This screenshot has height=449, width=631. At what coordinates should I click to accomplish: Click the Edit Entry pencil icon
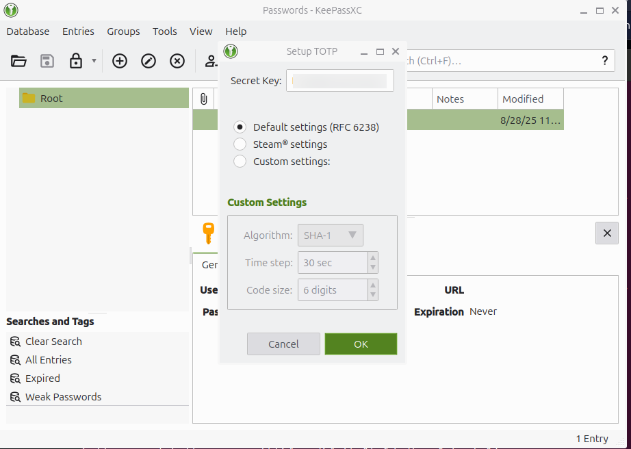click(149, 61)
